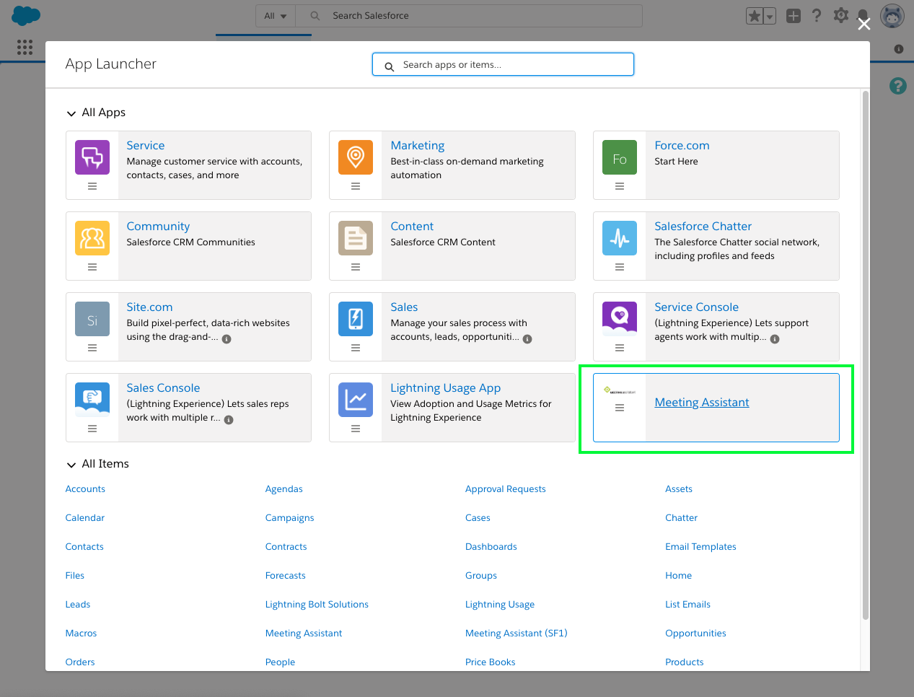This screenshot has height=697, width=914.
Task: Click the Community app yellow icon
Action: tap(92, 238)
